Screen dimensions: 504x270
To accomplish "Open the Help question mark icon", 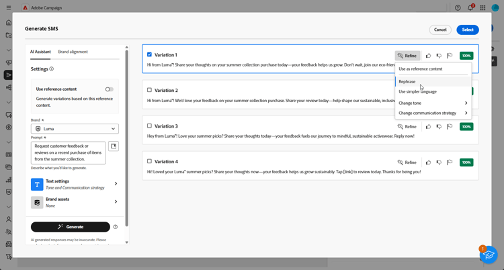I will point(458,7).
